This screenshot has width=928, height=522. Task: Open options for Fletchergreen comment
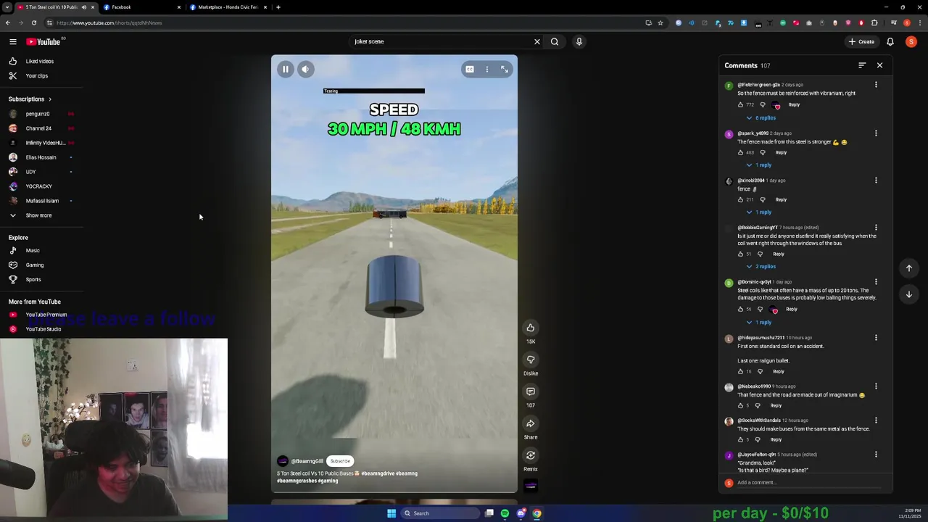tap(876, 85)
